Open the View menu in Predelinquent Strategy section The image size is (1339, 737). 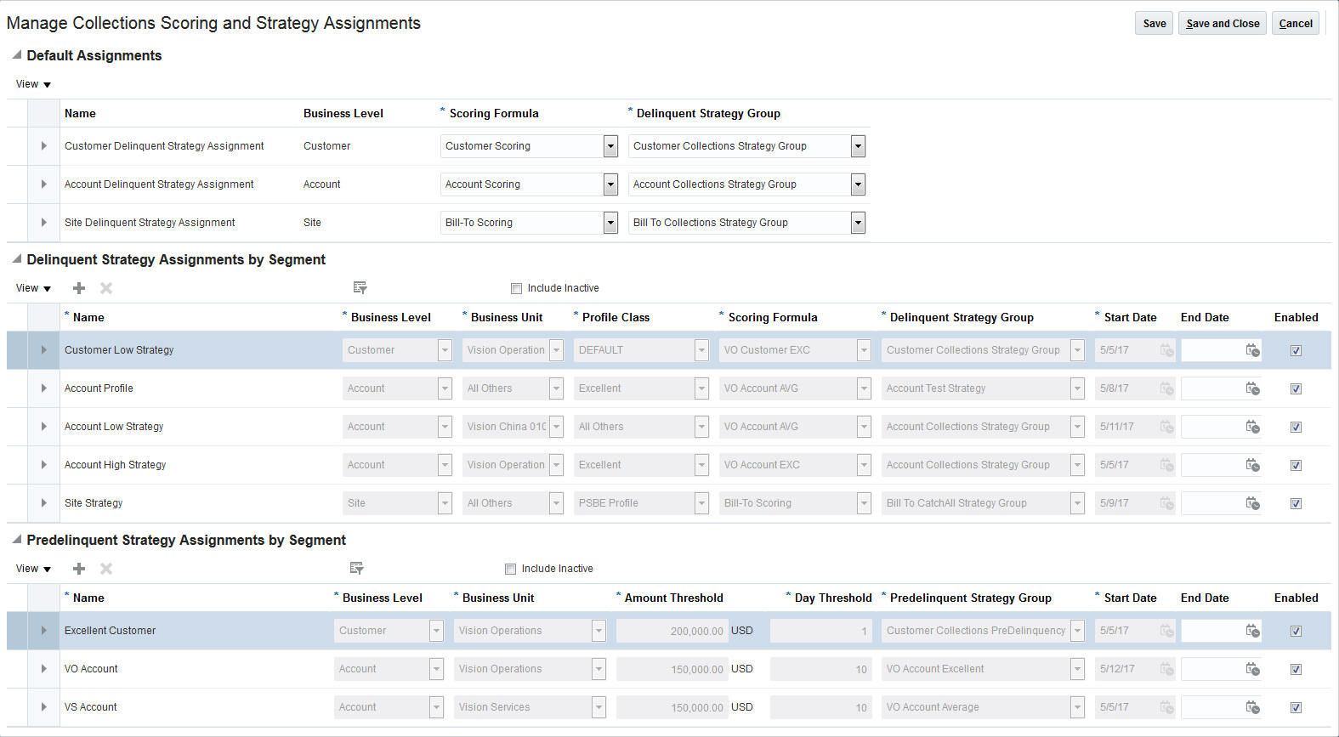[33, 569]
